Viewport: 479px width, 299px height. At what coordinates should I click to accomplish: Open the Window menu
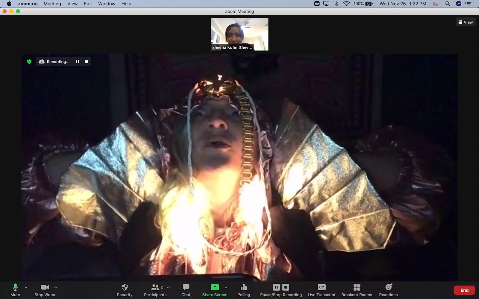(107, 4)
